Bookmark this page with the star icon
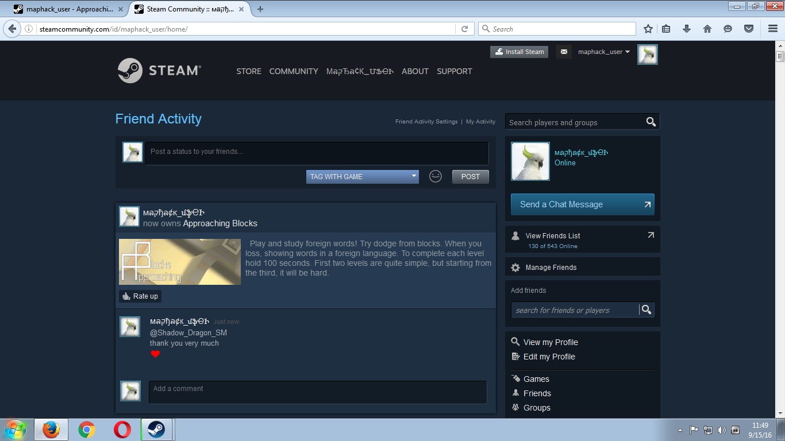785x441 pixels. click(648, 29)
